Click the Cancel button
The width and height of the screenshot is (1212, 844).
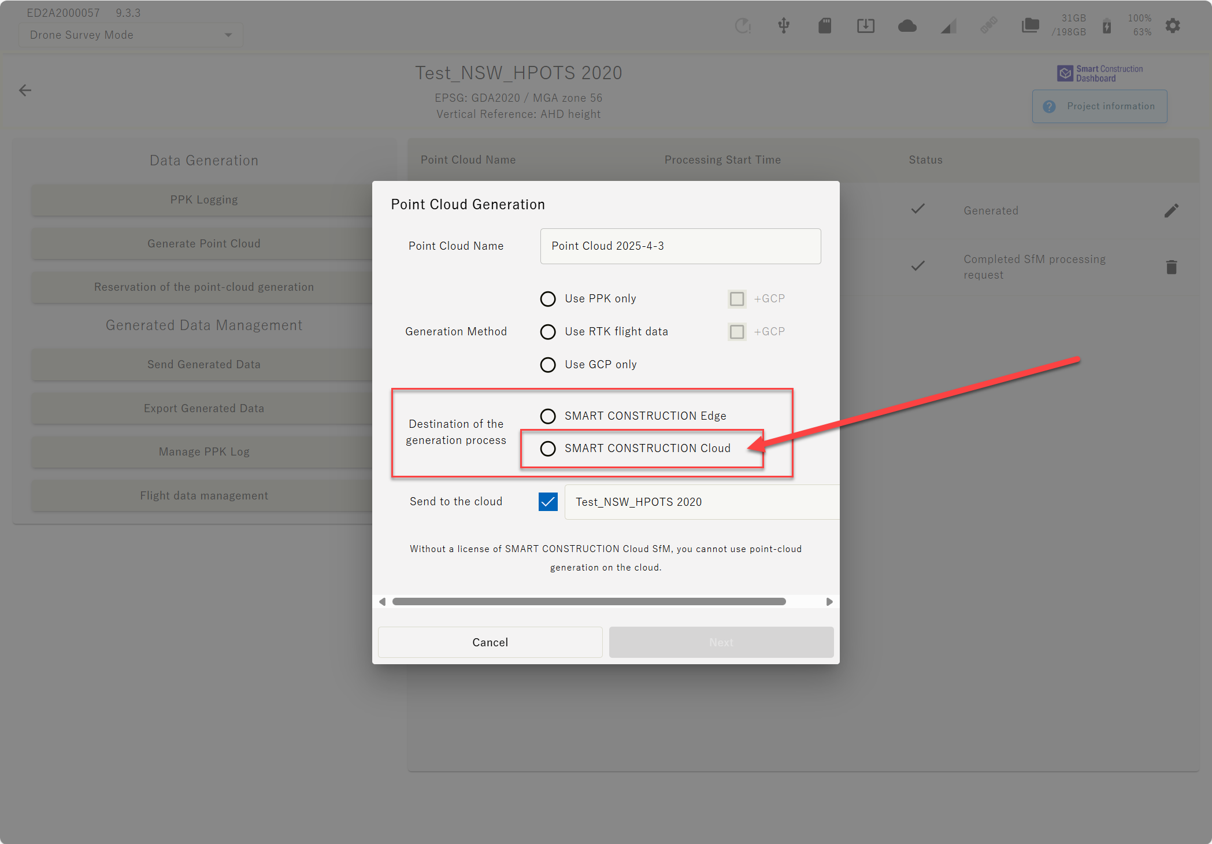tap(490, 642)
